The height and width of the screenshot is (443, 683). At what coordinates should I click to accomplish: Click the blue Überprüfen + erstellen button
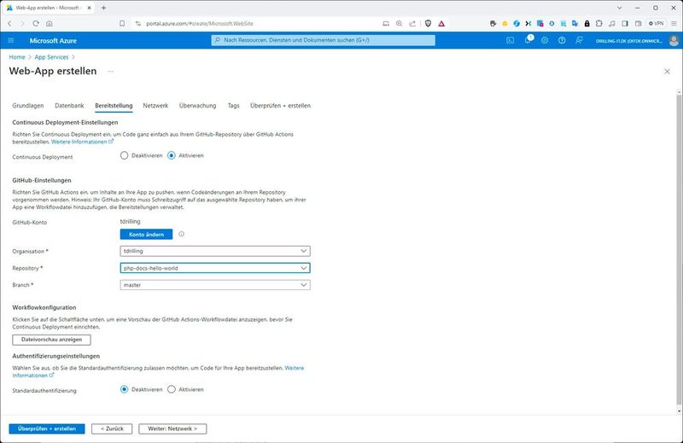(47, 428)
